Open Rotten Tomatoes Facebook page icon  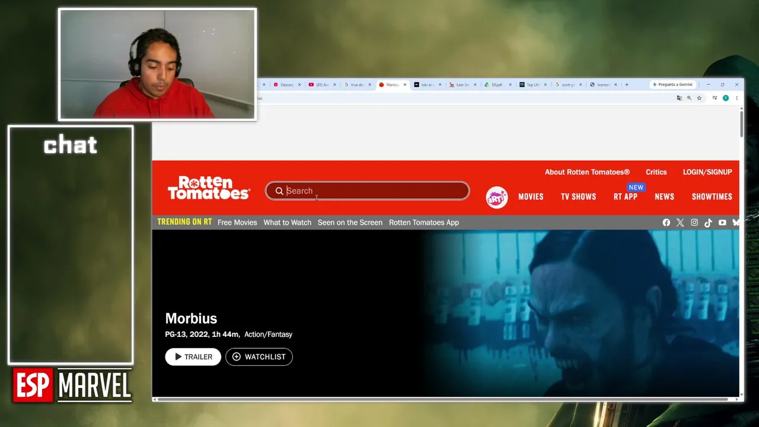[666, 222]
